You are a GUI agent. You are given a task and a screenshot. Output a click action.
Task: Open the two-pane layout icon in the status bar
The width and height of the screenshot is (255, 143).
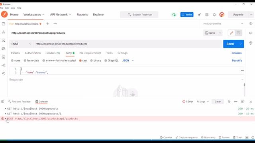pos(247,137)
